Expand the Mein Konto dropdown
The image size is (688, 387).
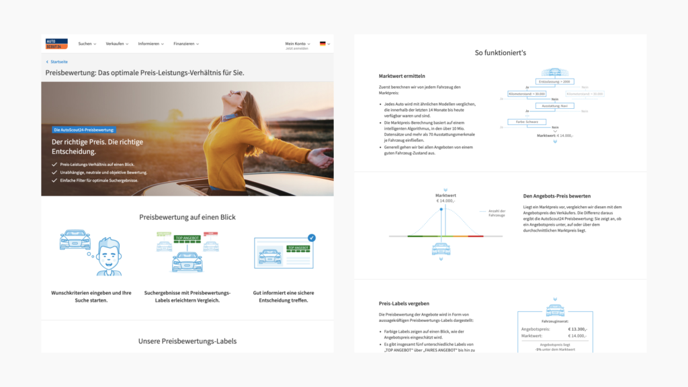[x=297, y=44]
